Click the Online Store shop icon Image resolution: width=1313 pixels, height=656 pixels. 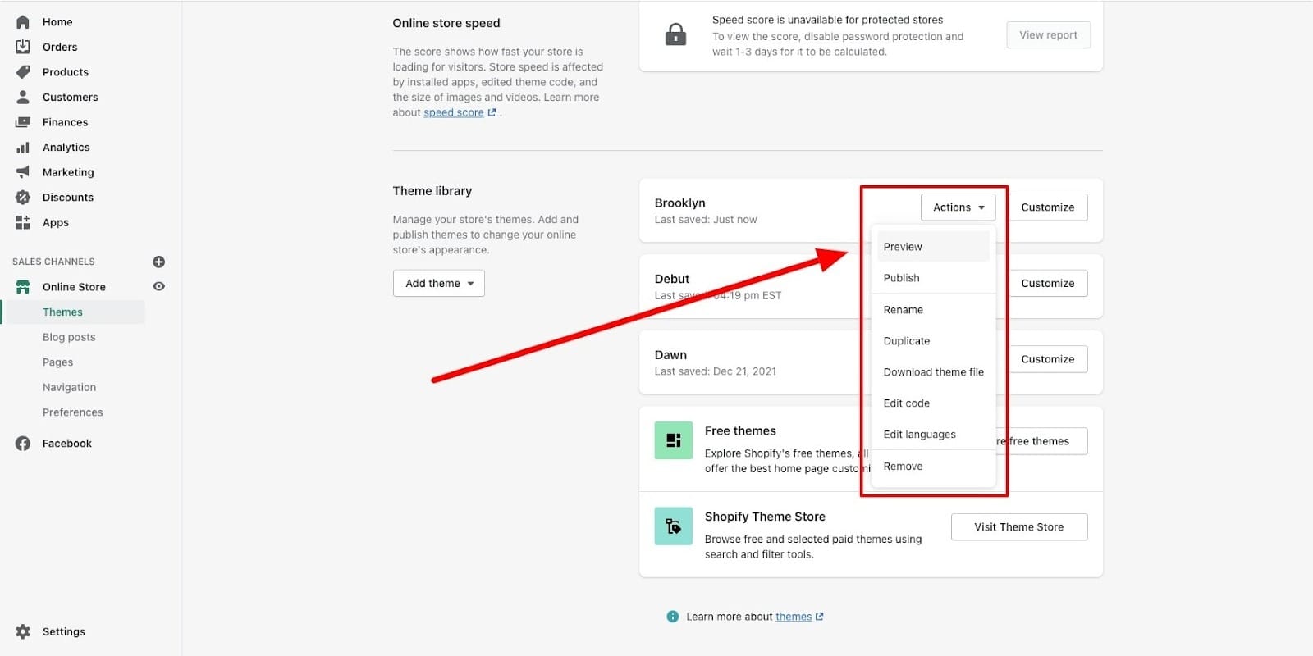point(23,287)
